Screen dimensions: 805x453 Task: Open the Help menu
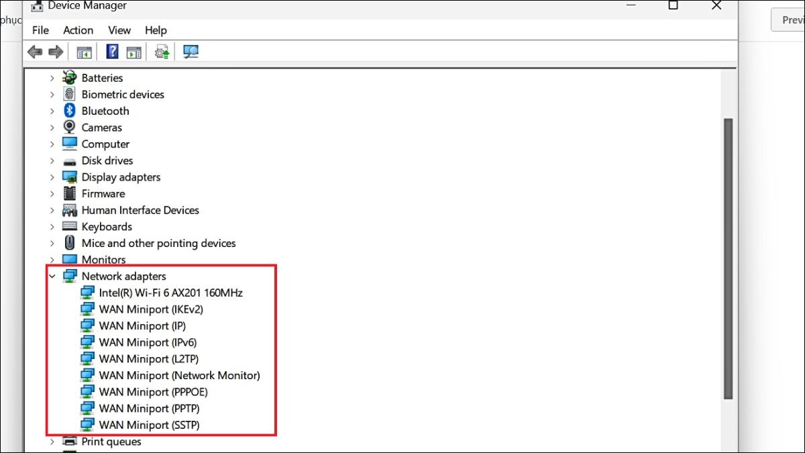coord(156,30)
